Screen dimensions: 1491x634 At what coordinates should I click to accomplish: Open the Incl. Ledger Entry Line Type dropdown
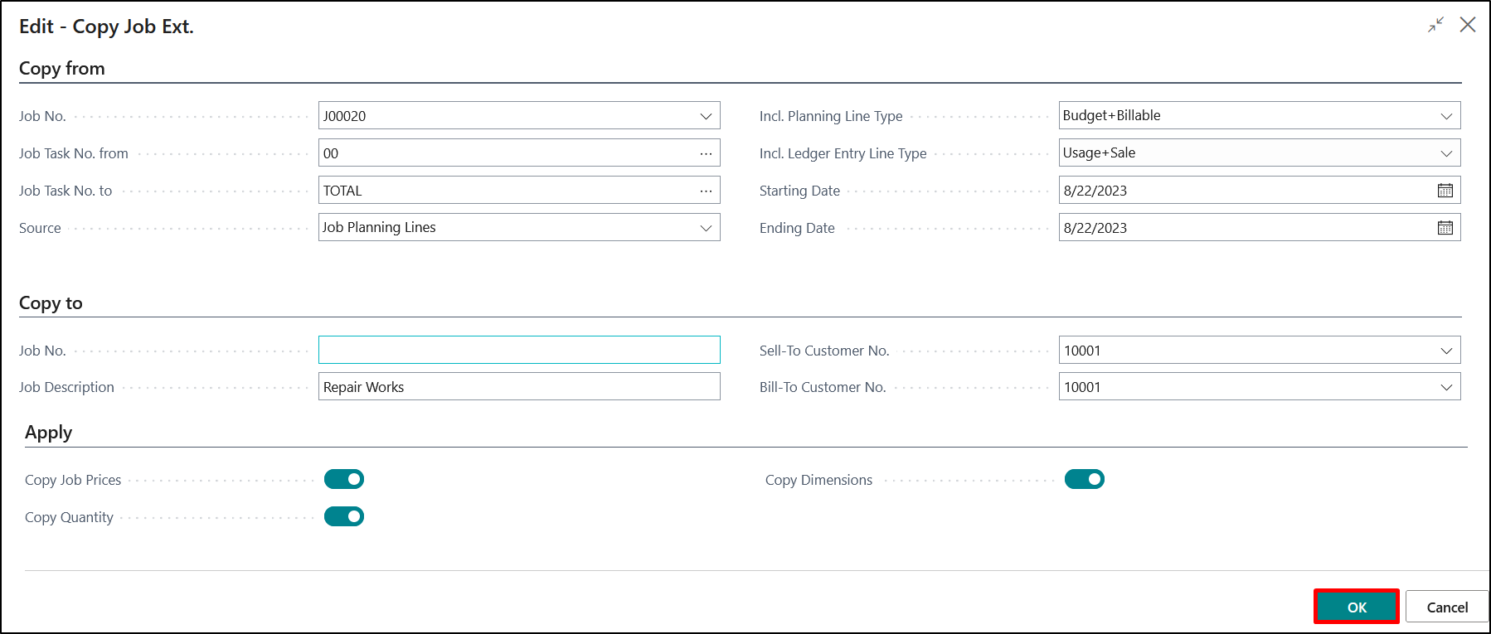tap(1446, 153)
